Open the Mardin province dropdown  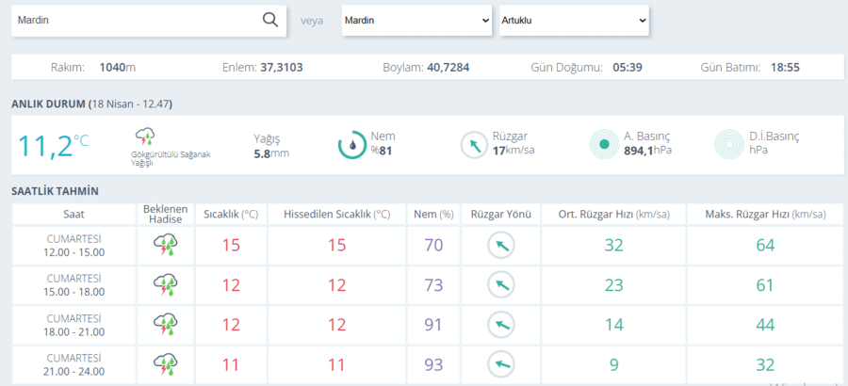point(417,21)
